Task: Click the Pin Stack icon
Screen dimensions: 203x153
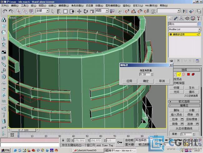Action: (x=171, y=61)
